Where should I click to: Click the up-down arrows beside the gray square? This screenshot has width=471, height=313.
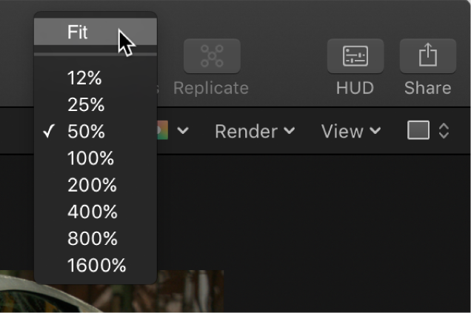pyautogui.click(x=444, y=131)
